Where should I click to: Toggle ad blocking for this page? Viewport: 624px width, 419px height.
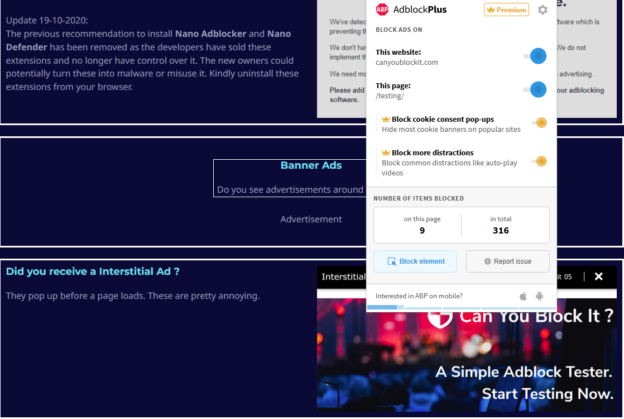535,89
